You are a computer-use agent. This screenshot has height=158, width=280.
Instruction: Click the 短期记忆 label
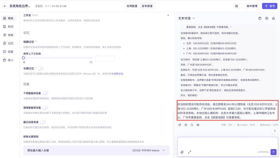click(29, 42)
